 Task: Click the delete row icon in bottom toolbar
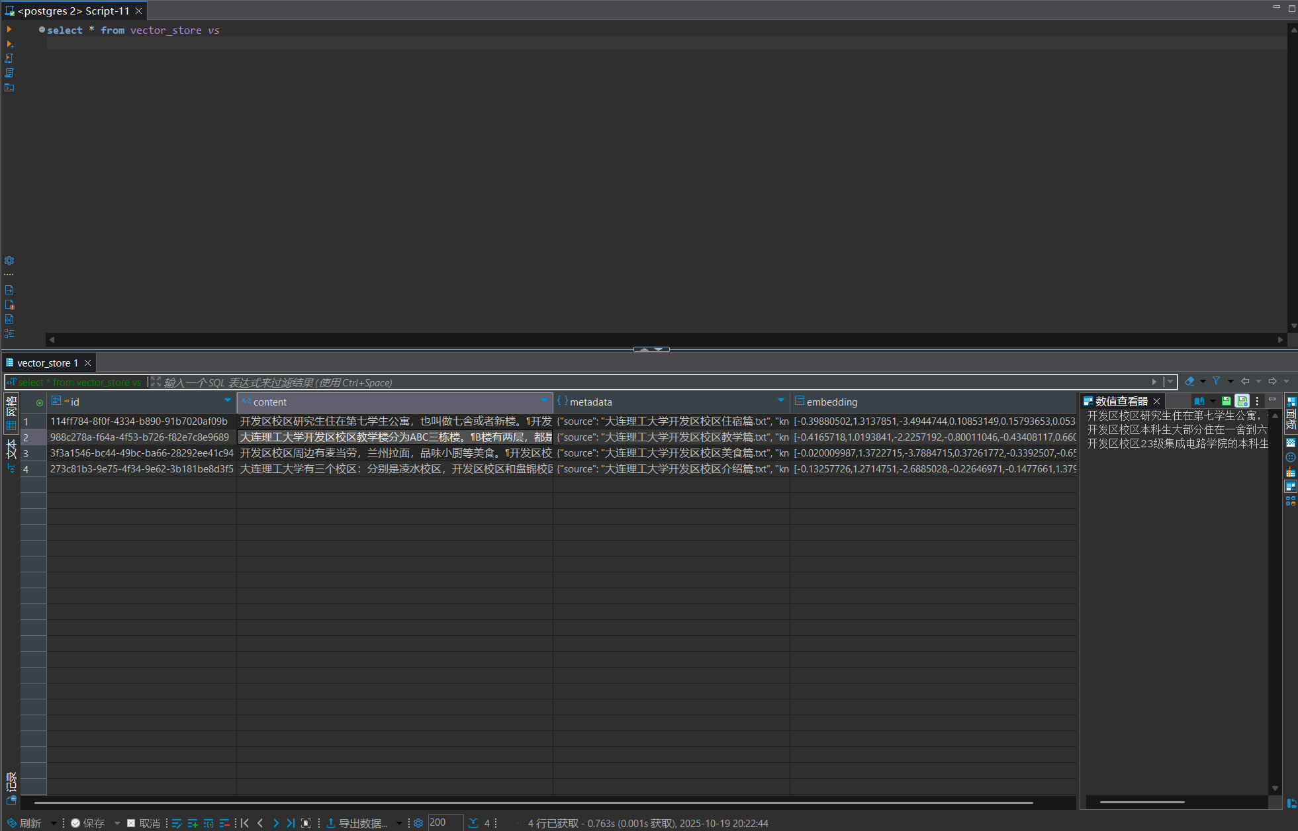[x=224, y=823]
